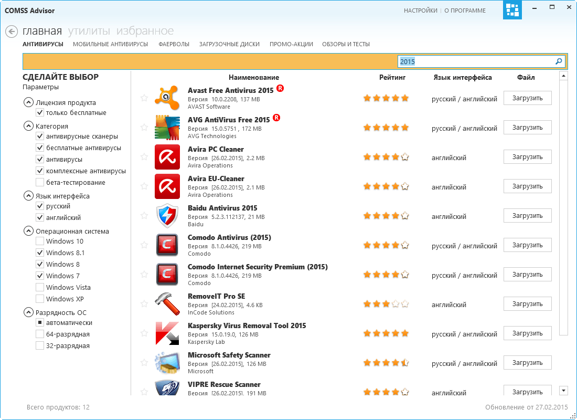
Task: Favorite RemoveIT Pro SE with star
Action: (x=144, y=303)
